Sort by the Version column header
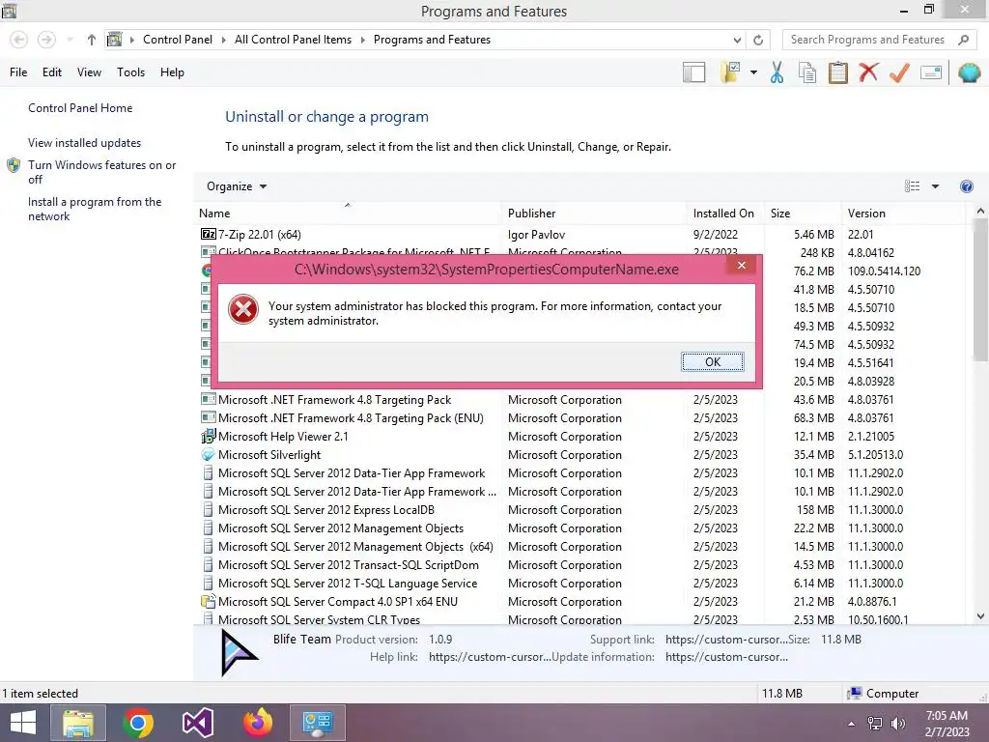The height and width of the screenshot is (742, 989). point(903,214)
